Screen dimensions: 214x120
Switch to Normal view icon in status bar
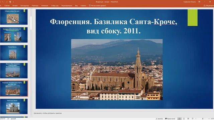(180, 119)
